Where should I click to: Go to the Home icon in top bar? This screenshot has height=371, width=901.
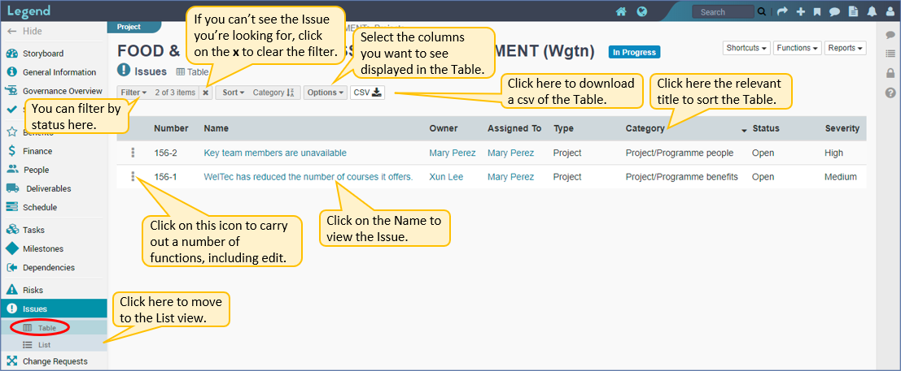tap(620, 11)
